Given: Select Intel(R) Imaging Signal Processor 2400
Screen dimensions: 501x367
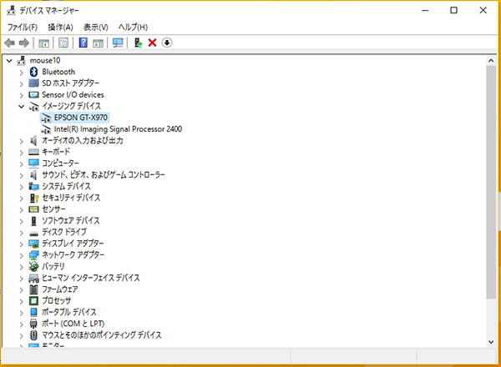Looking at the screenshot, I should (118, 129).
